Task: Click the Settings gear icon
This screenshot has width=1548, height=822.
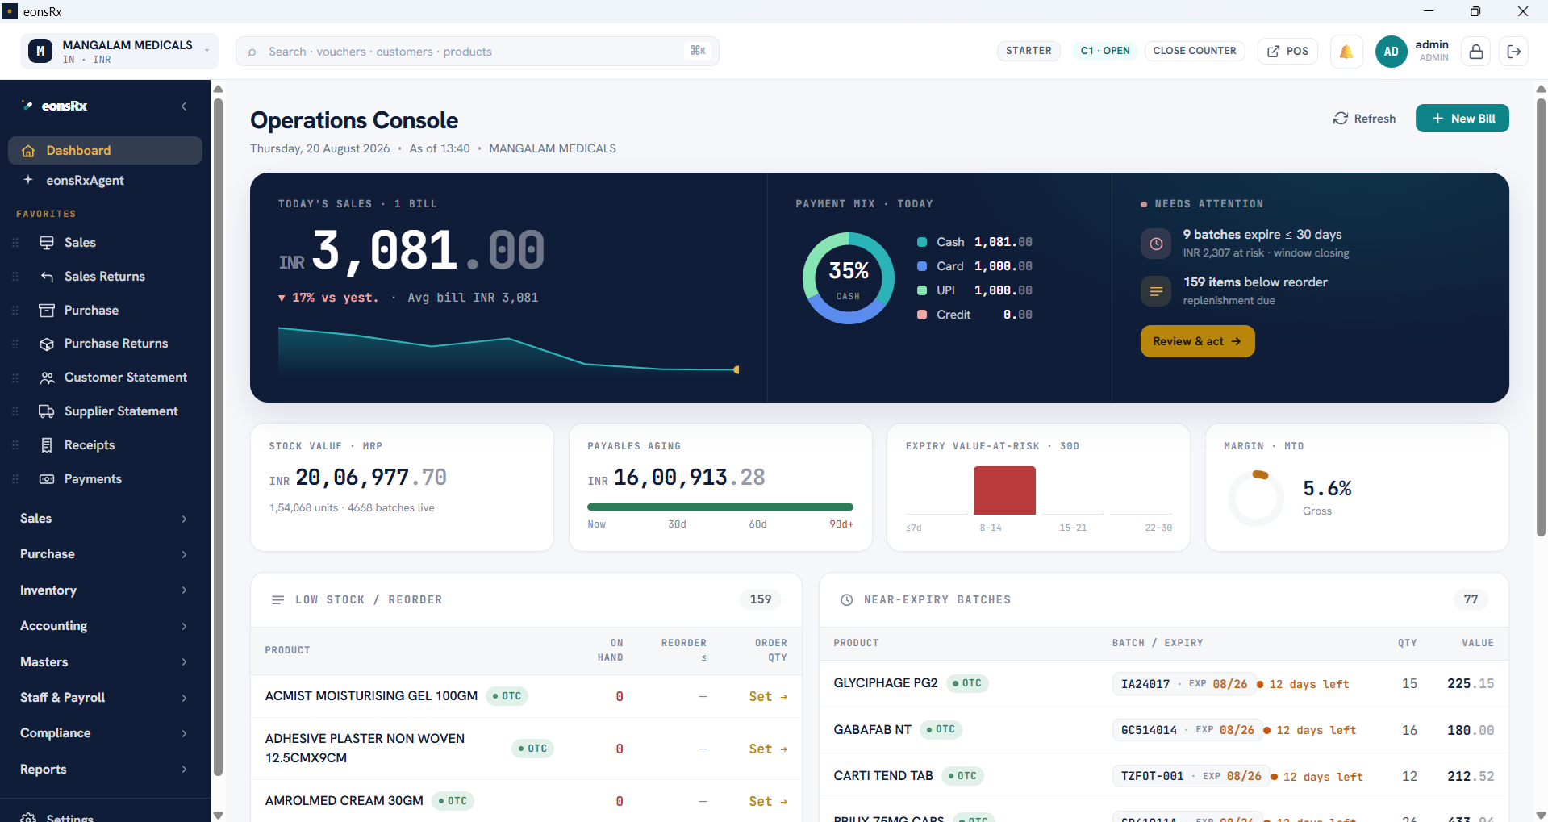Action: click(28, 817)
